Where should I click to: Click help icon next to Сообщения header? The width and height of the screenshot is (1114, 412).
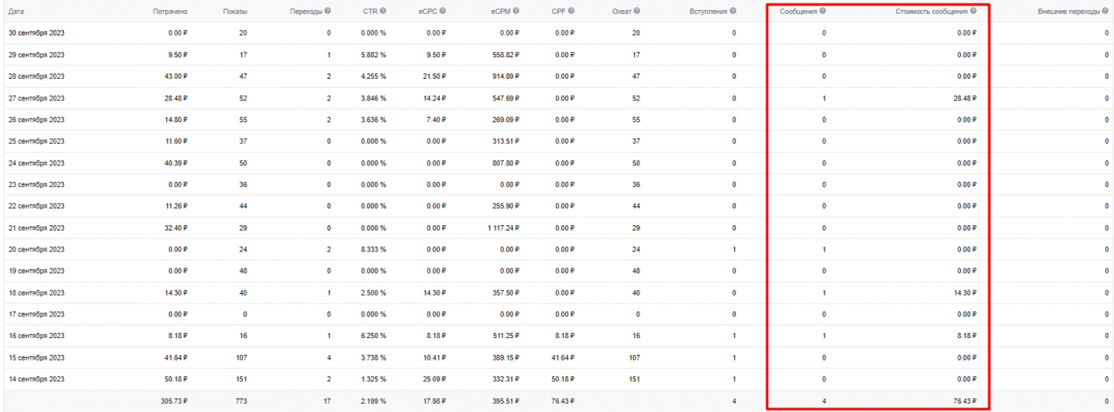point(822,11)
